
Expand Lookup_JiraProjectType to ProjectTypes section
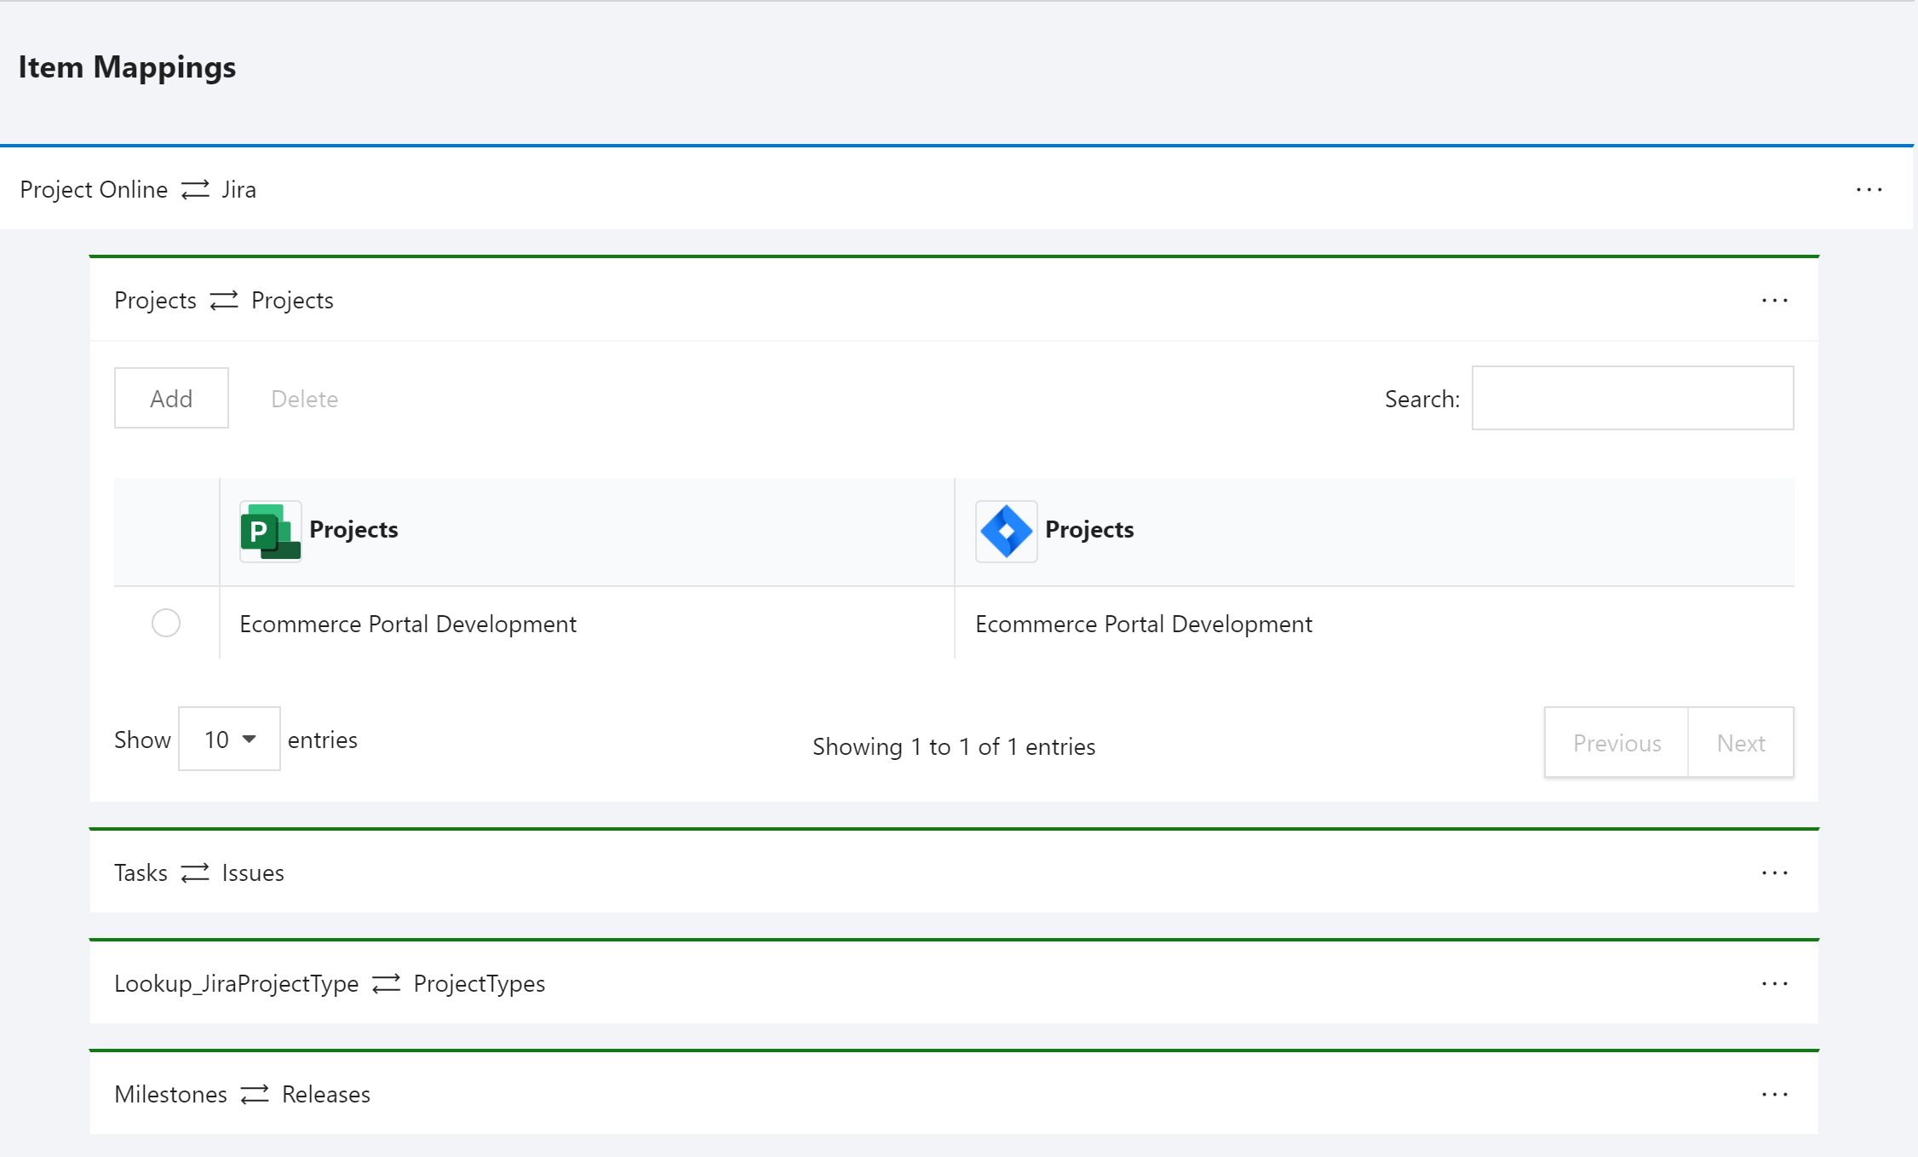330,983
